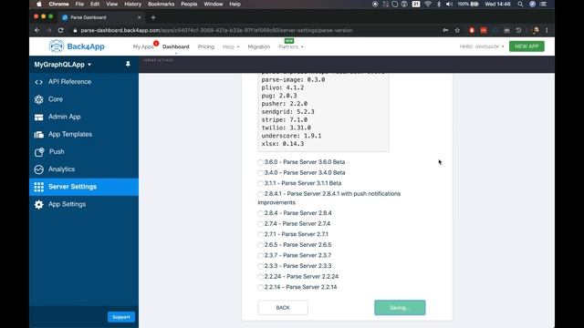Image resolution: width=584 pixels, height=328 pixels.
Task: Click the Chrome address bar URL
Action: [216, 30]
